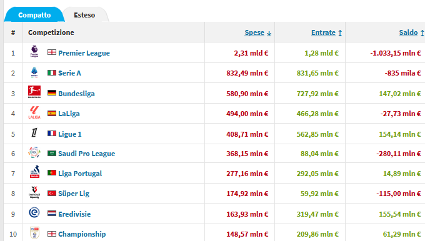The image size is (425, 241).
Task: Open the Premier League link
Action: pos(84,53)
